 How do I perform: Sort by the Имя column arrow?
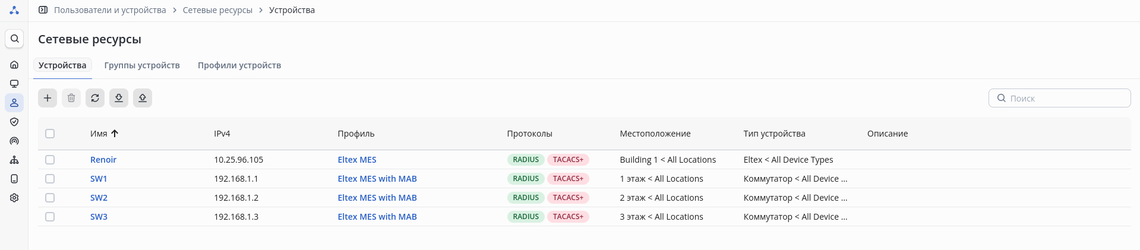click(x=115, y=134)
